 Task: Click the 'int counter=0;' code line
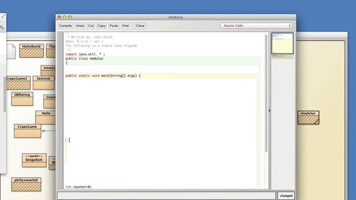pos(78,187)
